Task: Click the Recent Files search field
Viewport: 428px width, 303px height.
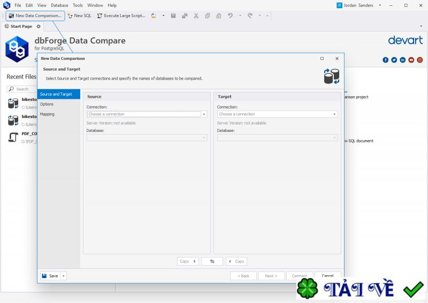Action: pyautogui.click(x=22, y=89)
